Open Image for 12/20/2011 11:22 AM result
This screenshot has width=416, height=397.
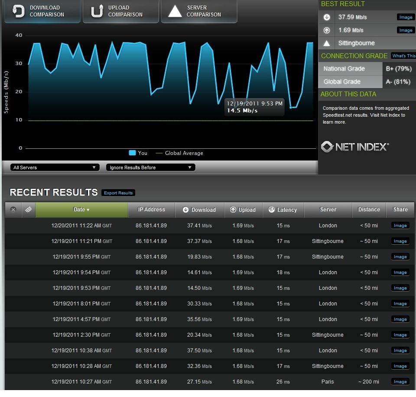click(x=400, y=226)
